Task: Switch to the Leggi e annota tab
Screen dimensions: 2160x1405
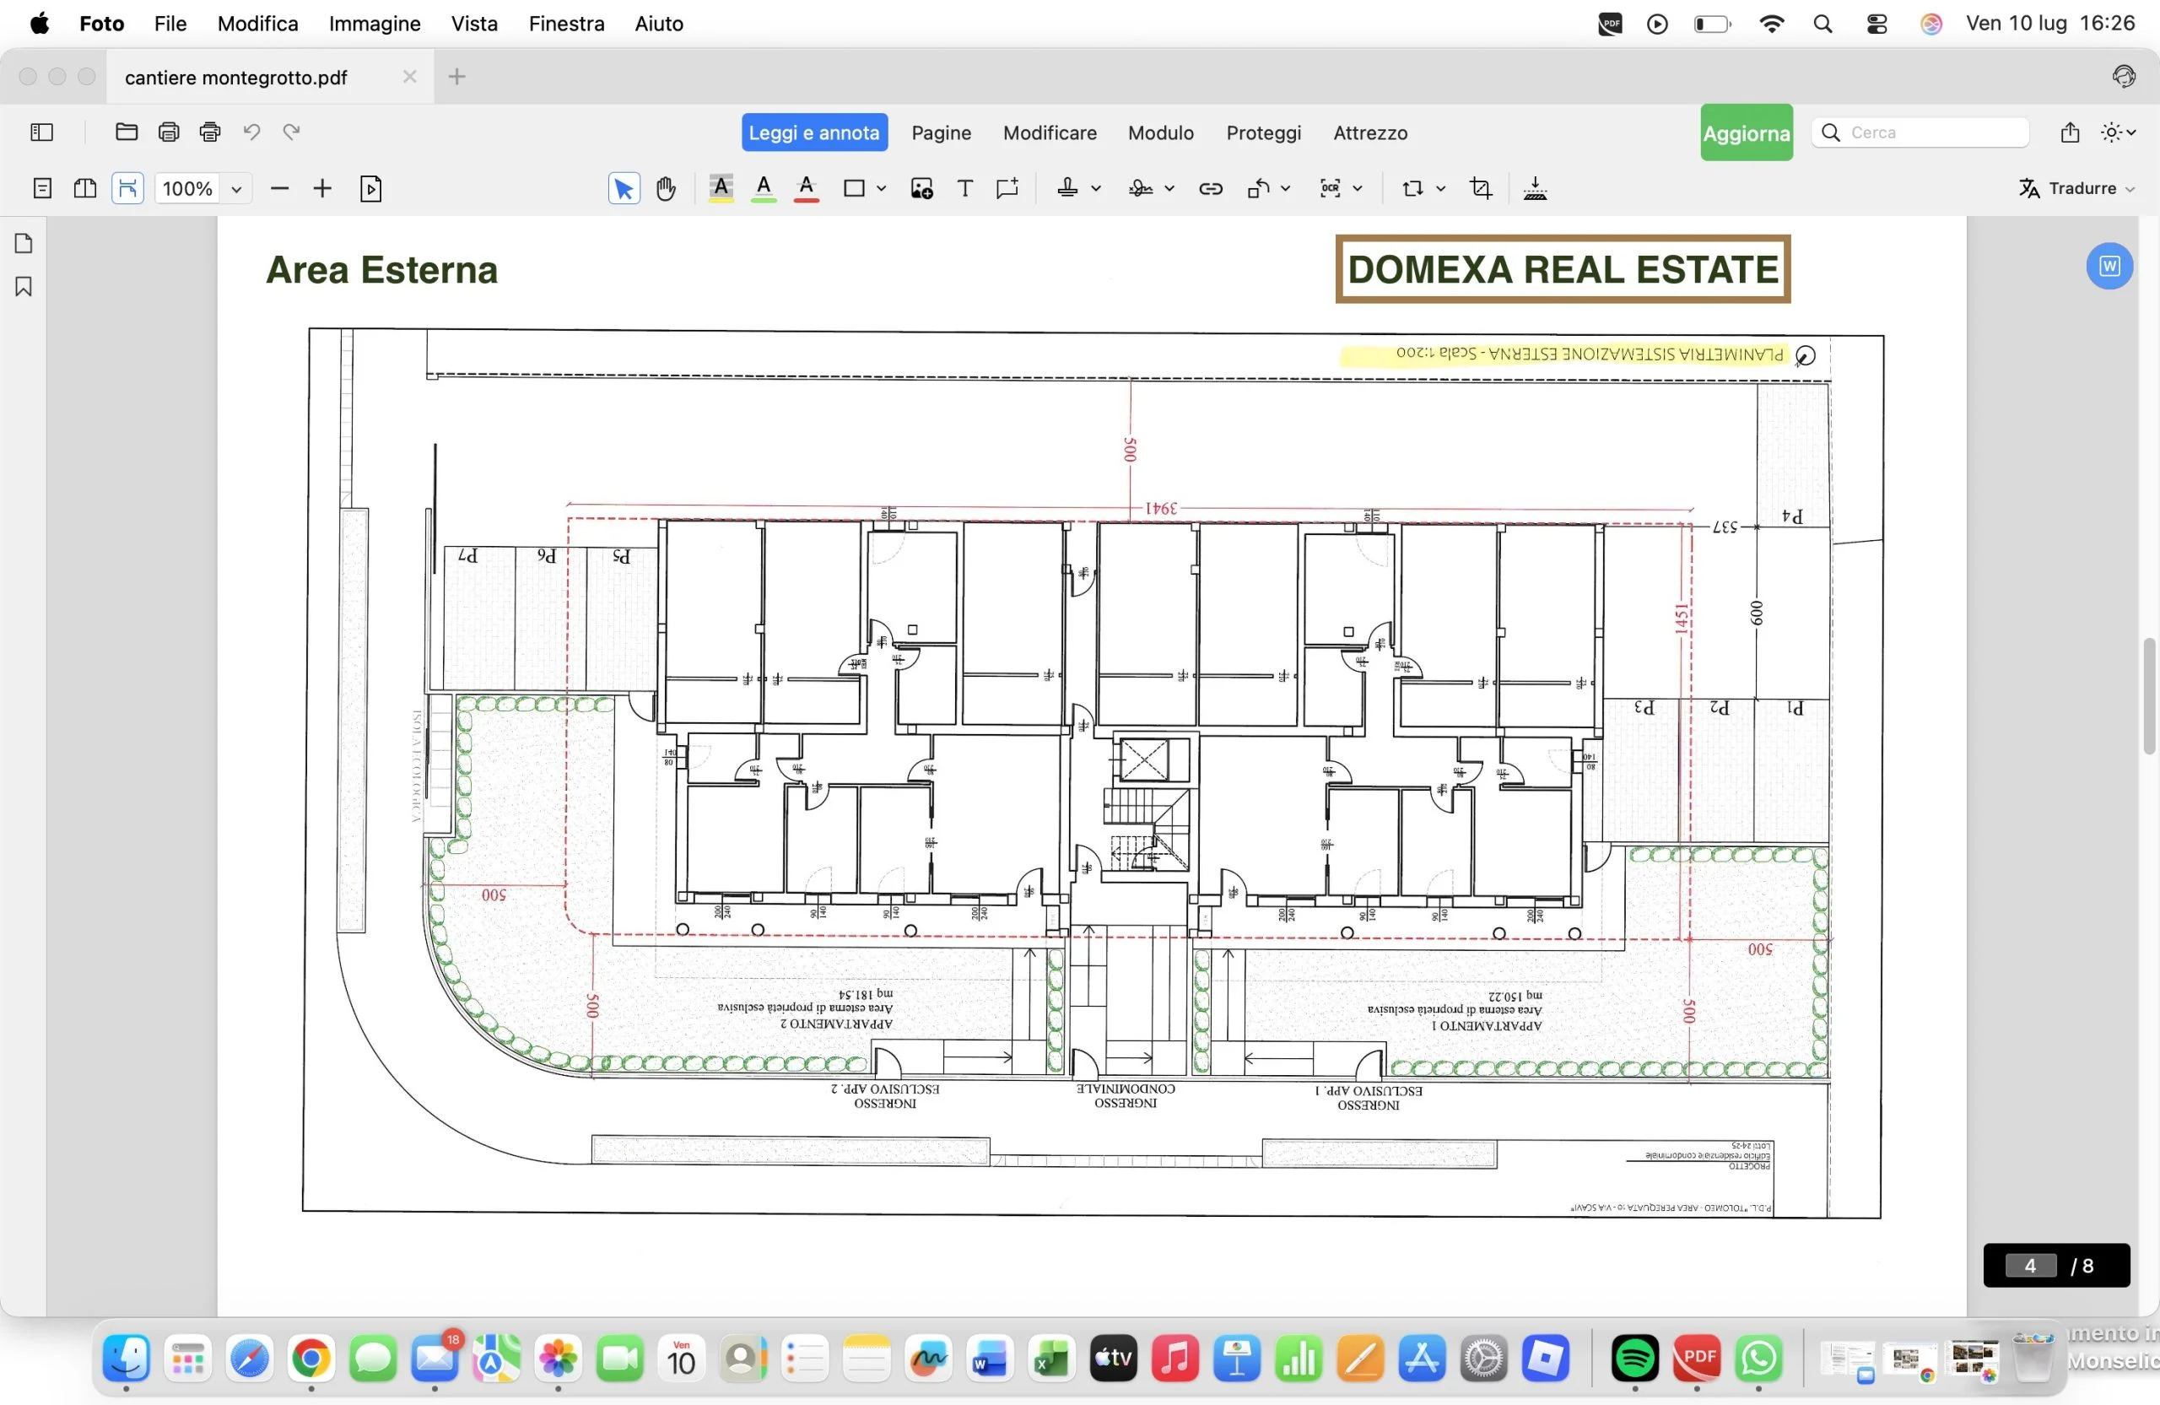Action: [x=814, y=132]
